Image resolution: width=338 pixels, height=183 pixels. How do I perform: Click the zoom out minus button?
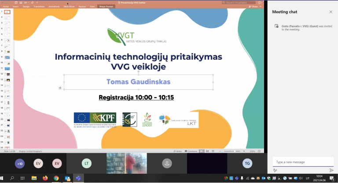click(220, 151)
